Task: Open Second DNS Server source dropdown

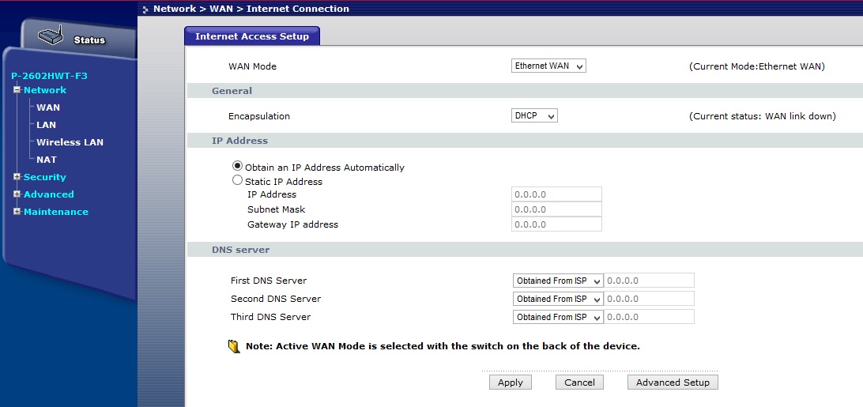Action: [557, 299]
